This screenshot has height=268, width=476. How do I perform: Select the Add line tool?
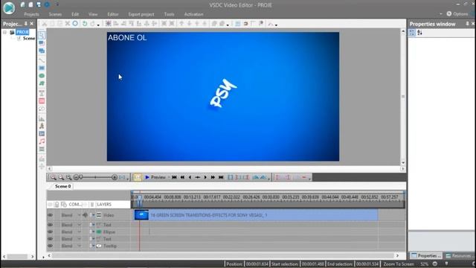[x=42, y=60]
